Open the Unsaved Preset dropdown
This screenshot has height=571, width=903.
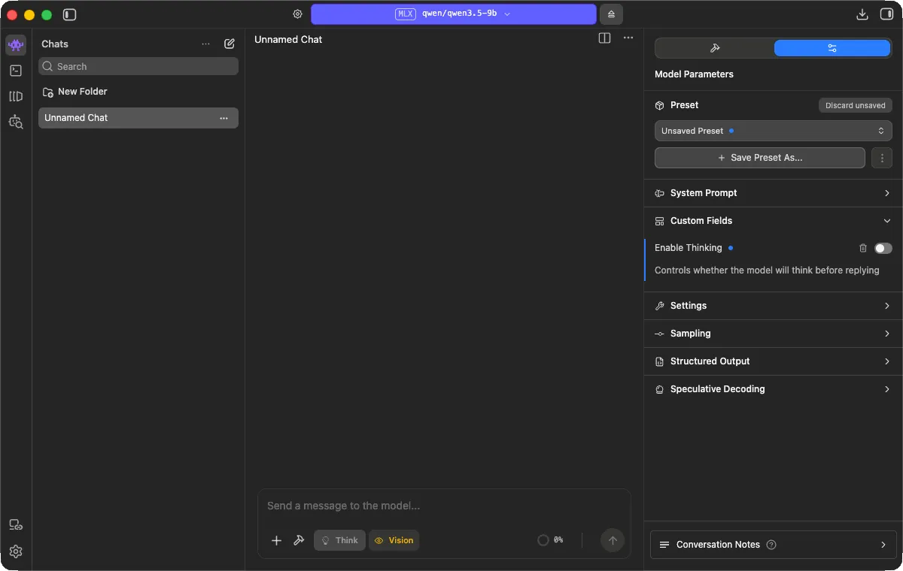coord(773,131)
